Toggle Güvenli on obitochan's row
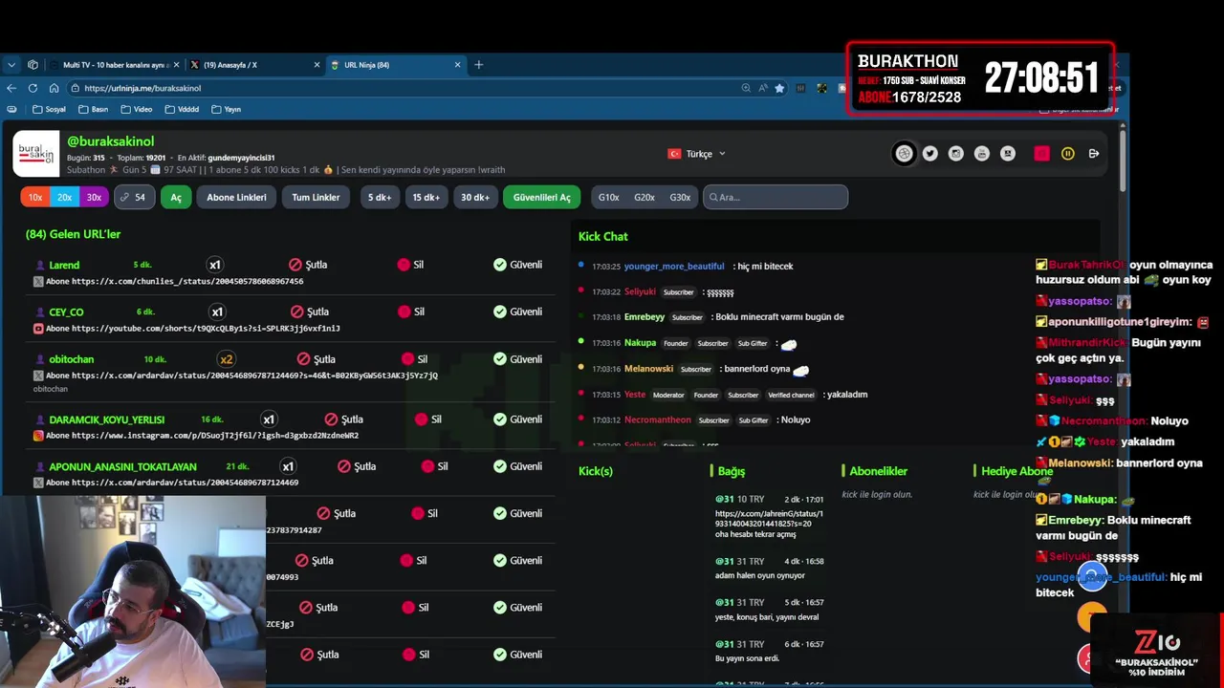This screenshot has width=1224, height=688. tap(517, 359)
